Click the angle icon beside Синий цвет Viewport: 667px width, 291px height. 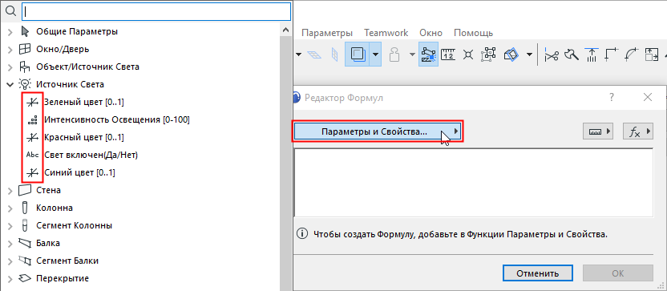32,173
